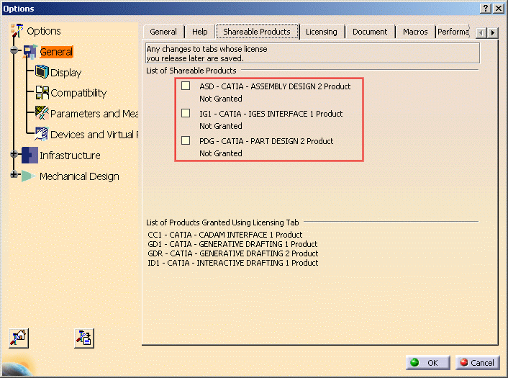Select Display in options tree
Screen dimensions: 508x378
[x=65, y=73]
